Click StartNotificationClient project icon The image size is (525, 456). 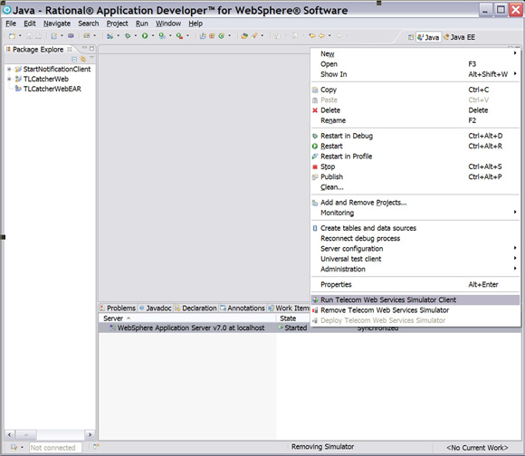(x=18, y=70)
